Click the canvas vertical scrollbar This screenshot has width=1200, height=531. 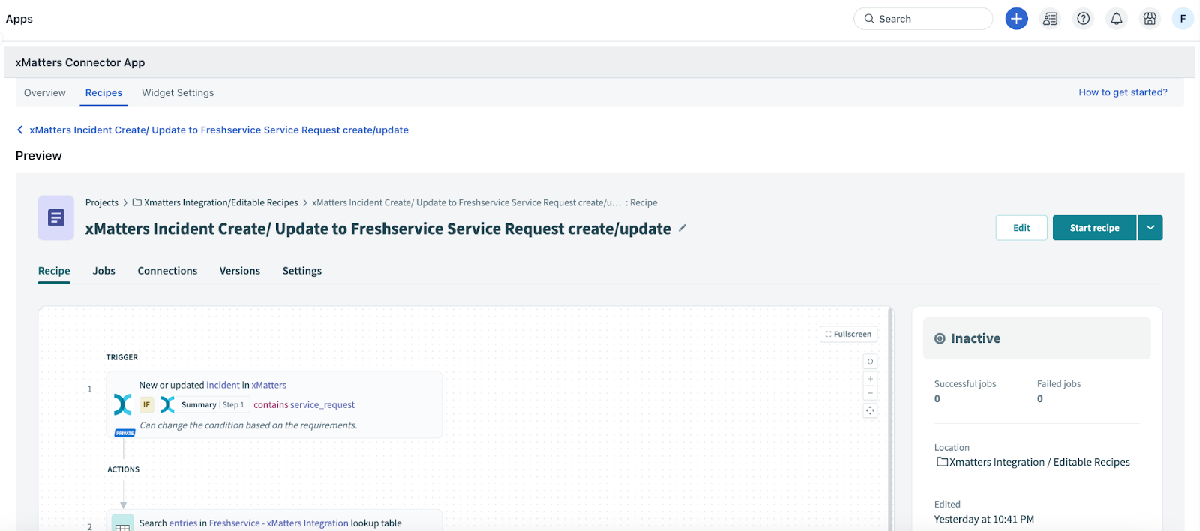[x=891, y=418]
